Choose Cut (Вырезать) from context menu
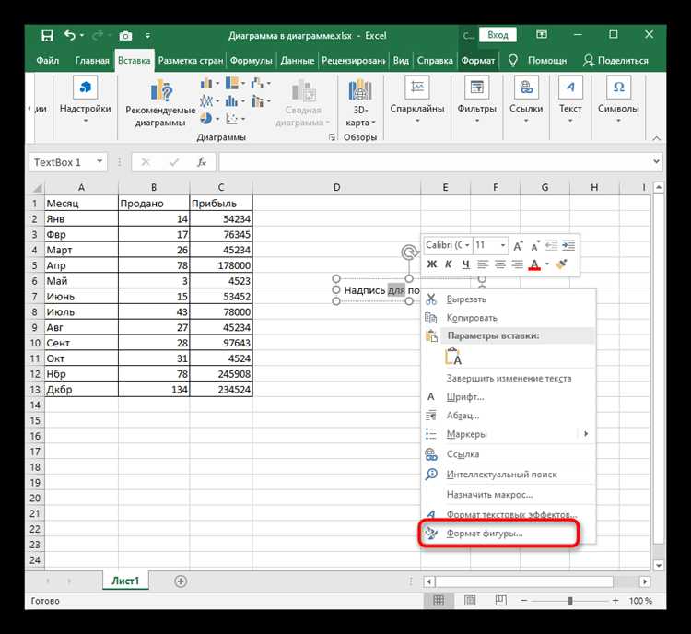Viewport: 691px width, 634px height. point(508,299)
